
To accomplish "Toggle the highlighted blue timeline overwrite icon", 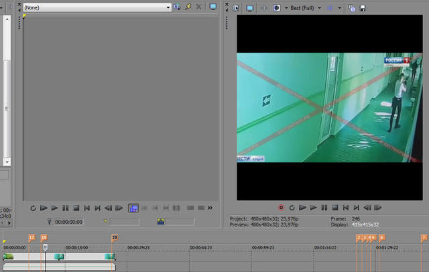I will [x=133, y=208].
